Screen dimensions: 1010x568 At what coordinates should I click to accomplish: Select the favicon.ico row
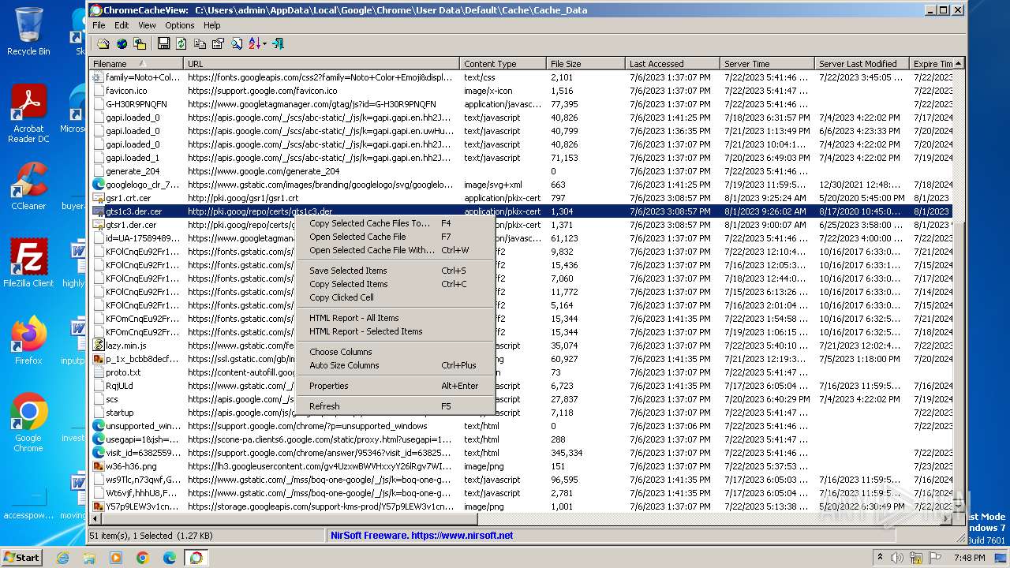(x=522, y=91)
